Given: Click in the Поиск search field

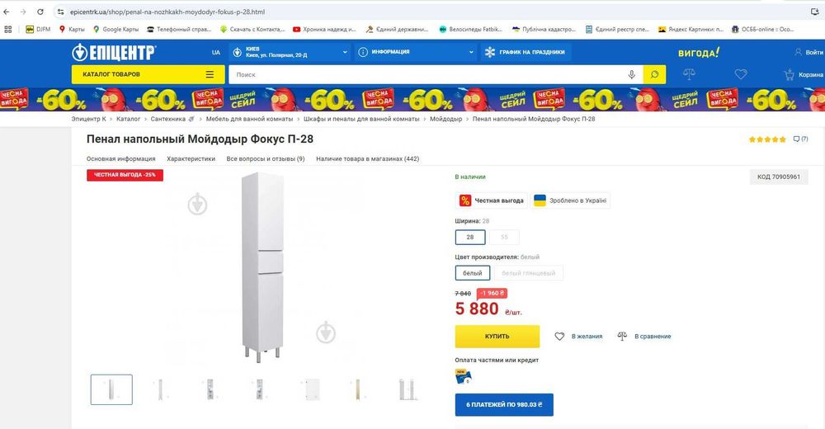Looking at the screenshot, I should [x=425, y=74].
